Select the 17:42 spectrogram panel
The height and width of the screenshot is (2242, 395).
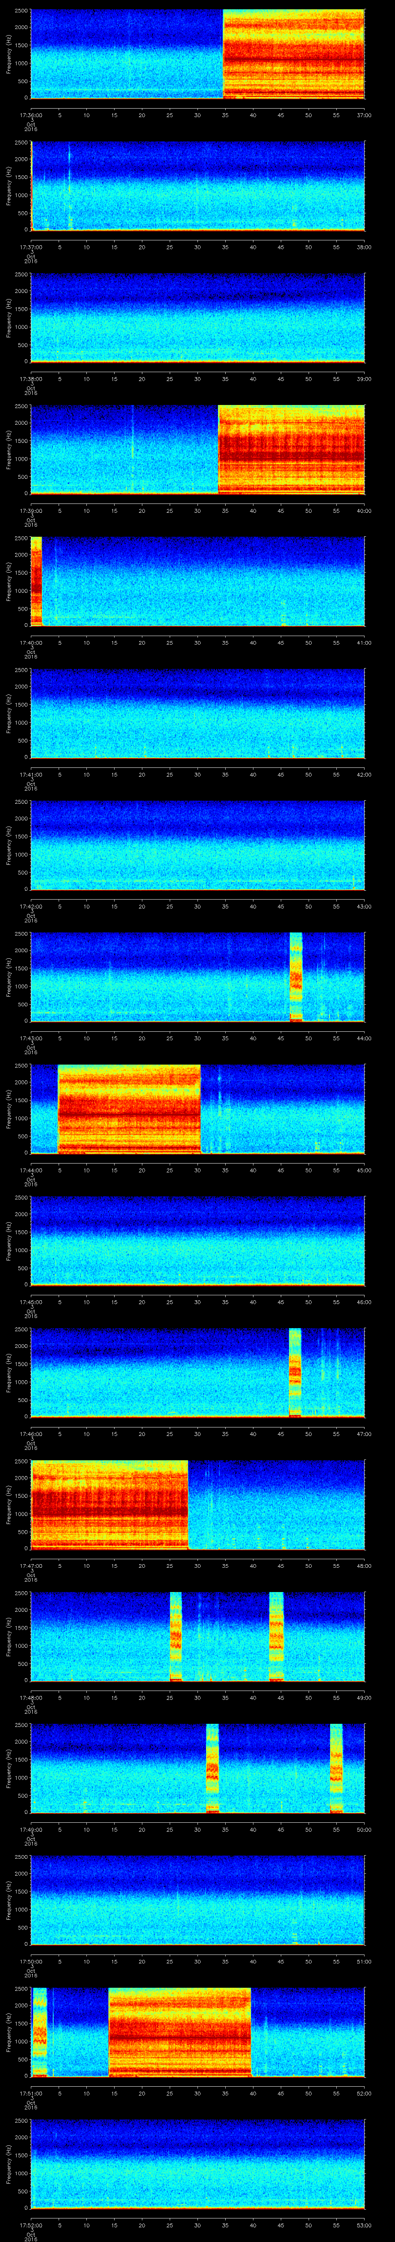pyautogui.click(x=197, y=845)
